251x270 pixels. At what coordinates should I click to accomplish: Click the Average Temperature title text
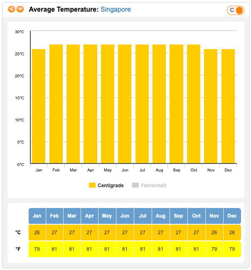click(x=64, y=9)
